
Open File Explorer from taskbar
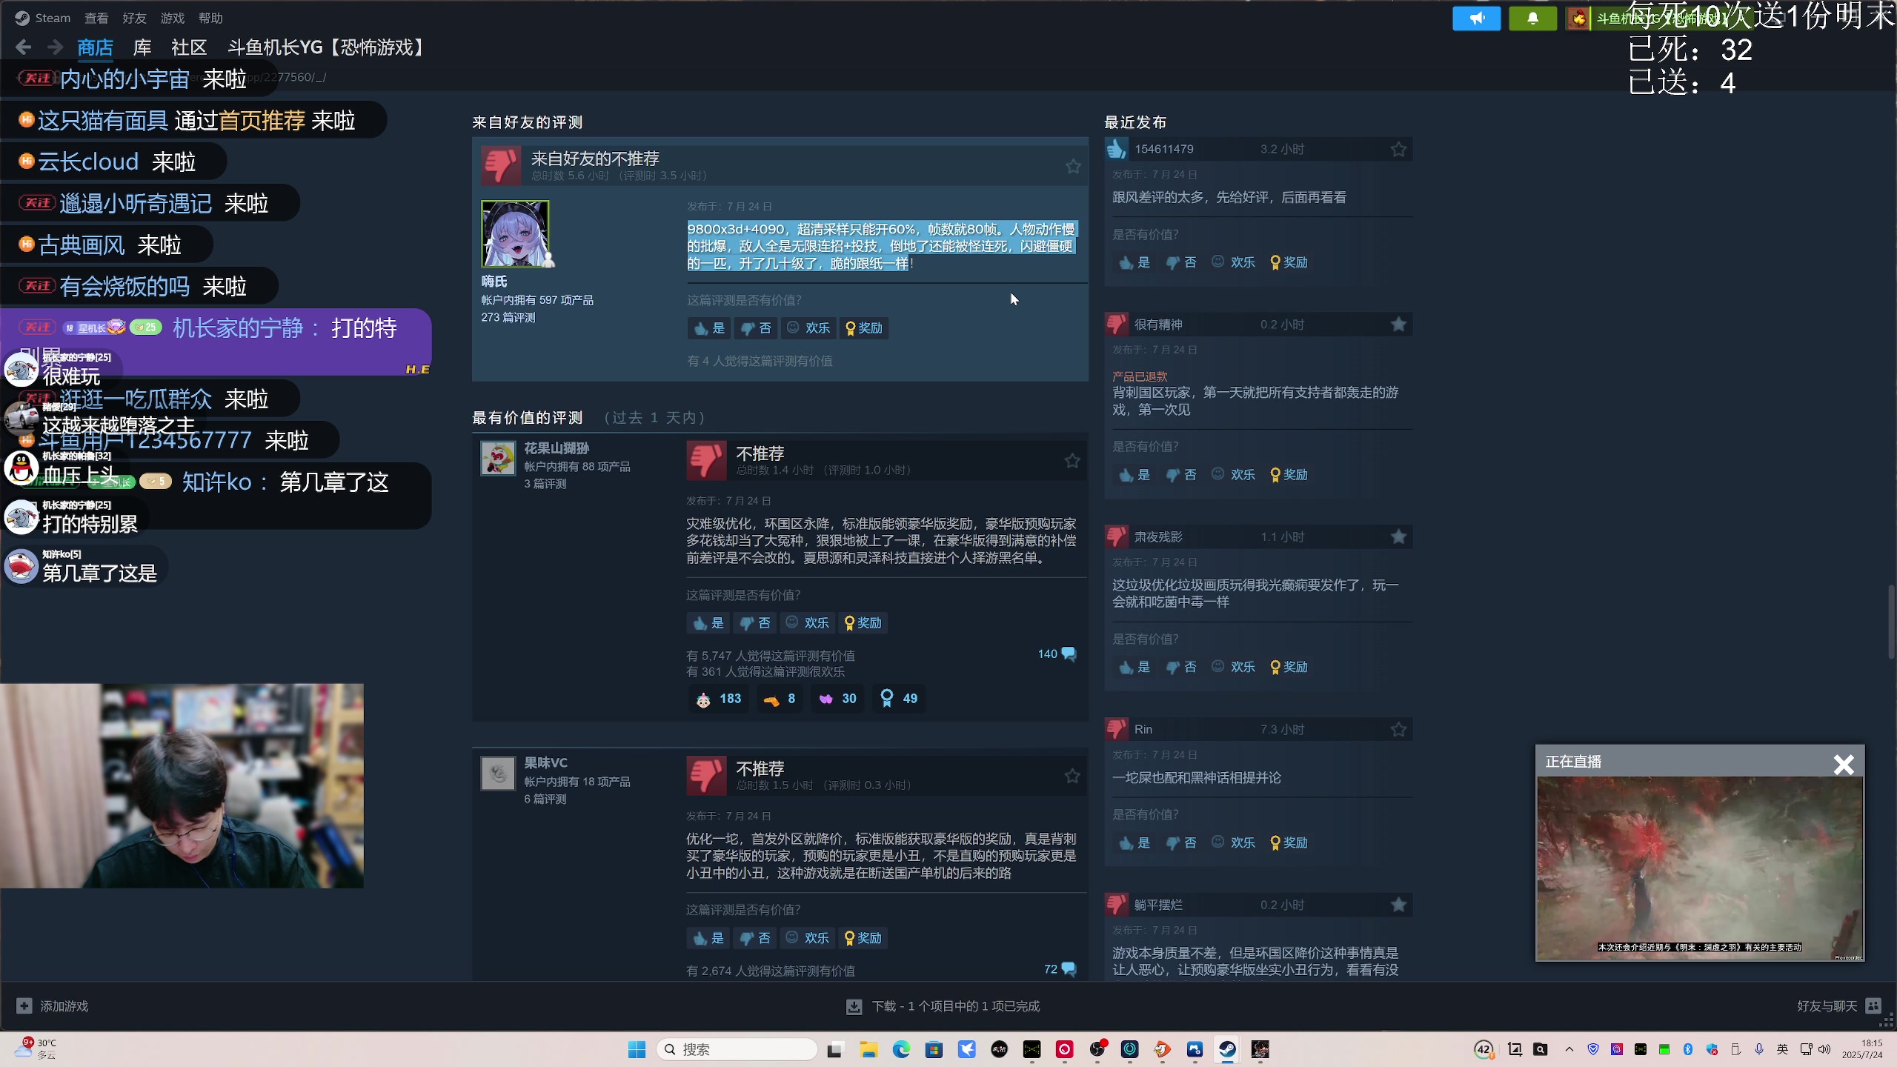[868, 1049]
